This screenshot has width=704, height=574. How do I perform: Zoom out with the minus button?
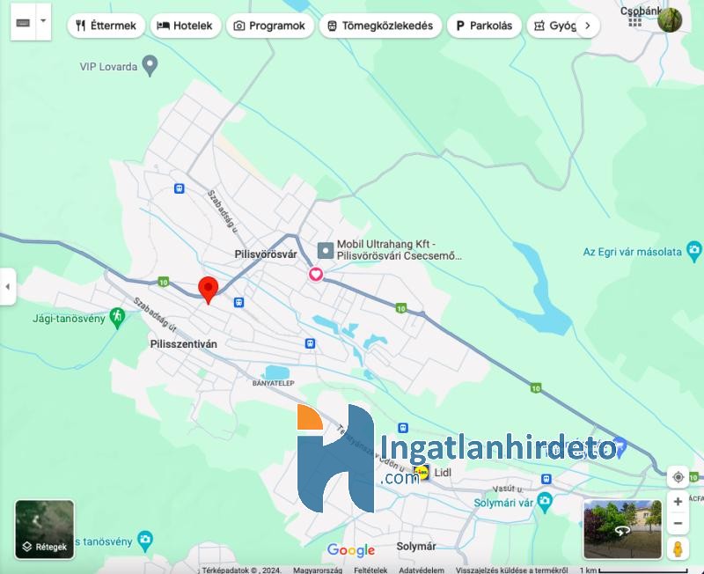pyautogui.click(x=678, y=523)
